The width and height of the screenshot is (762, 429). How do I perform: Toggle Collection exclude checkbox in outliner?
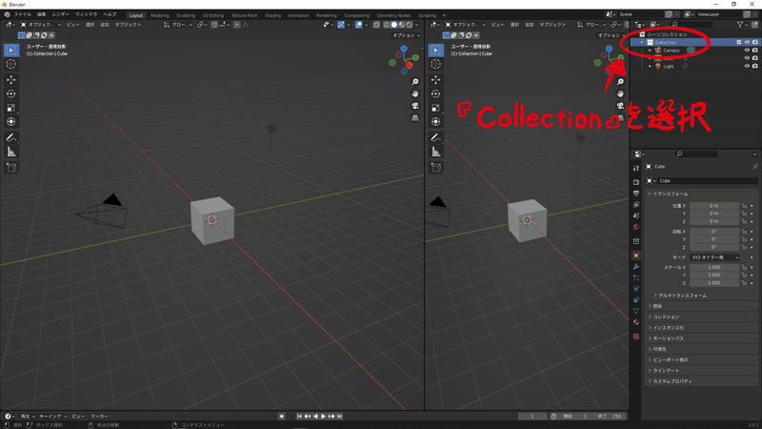(739, 42)
